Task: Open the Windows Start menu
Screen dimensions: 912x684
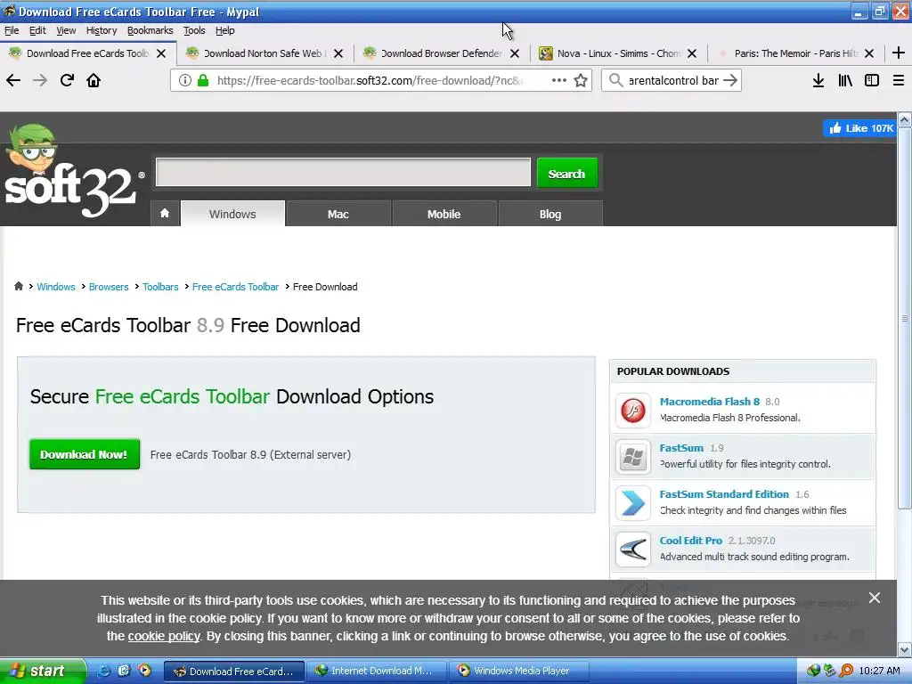Action: click(43, 671)
